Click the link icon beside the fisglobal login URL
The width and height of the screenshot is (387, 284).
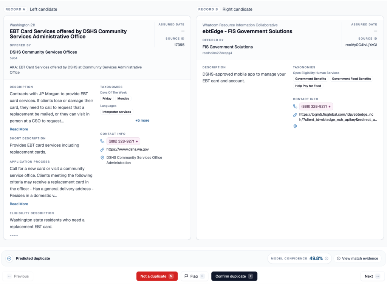coord(295,115)
